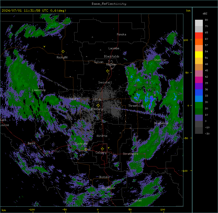Click the white asterisk above Limestone

click(39, 87)
